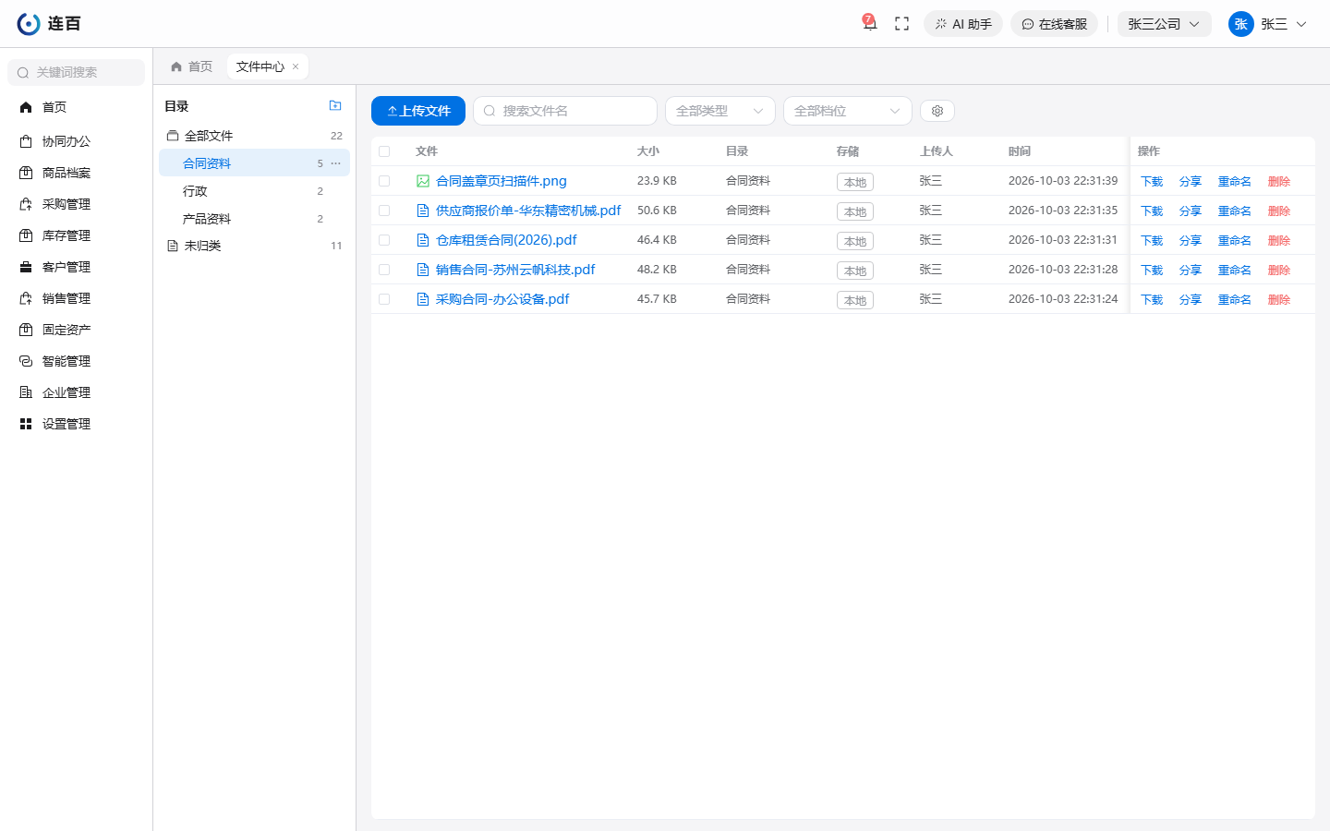Click the 上传文件 button
The image size is (1330, 831).
tap(418, 111)
